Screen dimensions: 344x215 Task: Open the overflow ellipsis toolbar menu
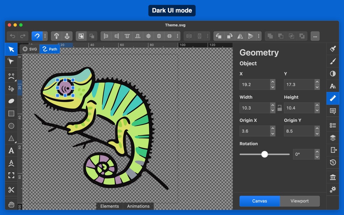pyautogui.click(x=315, y=36)
